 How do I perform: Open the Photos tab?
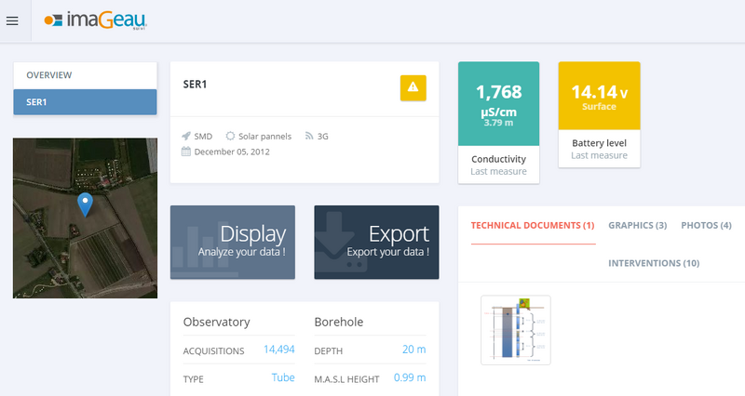tap(706, 226)
